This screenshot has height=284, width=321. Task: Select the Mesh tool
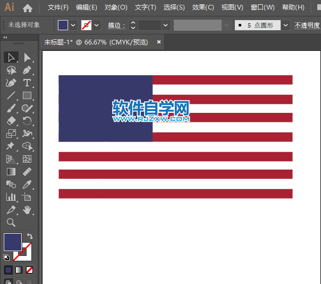click(27, 159)
